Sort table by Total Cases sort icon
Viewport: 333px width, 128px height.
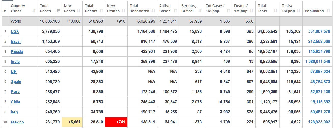click(58, 11)
